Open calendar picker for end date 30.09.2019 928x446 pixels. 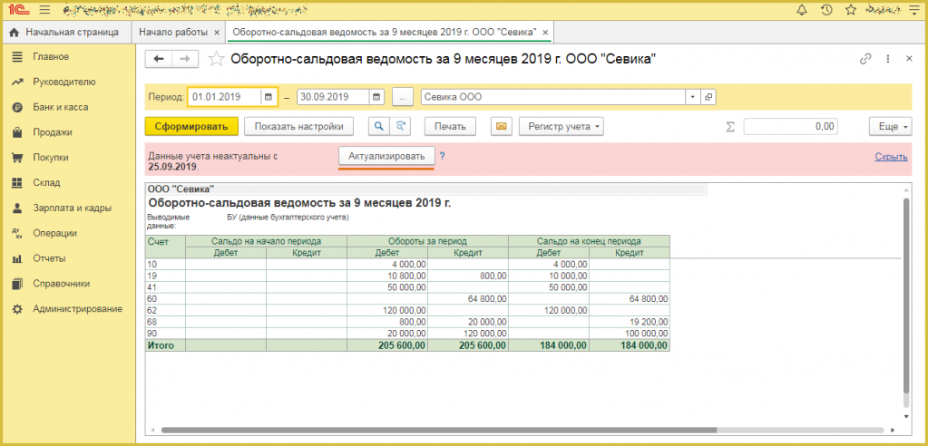click(x=376, y=97)
